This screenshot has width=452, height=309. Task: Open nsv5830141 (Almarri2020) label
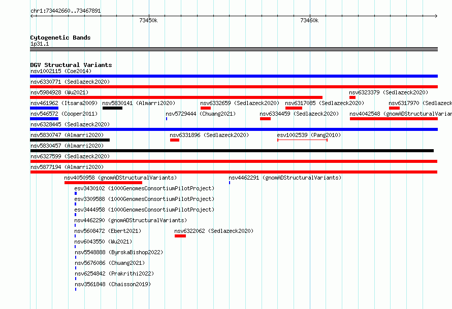pos(139,103)
